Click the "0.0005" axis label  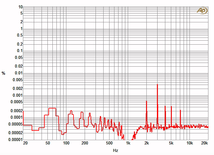(x=17, y=102)
